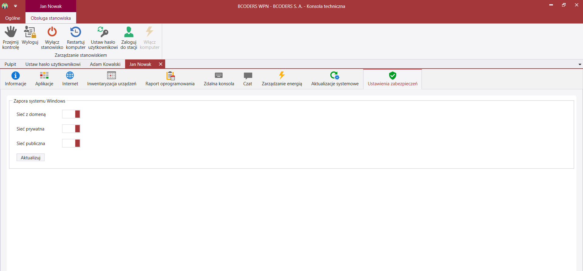This screenshot has height=271, width=583.
Task: Click the Włącz komputer lightning icon
Action: (149, 32)
